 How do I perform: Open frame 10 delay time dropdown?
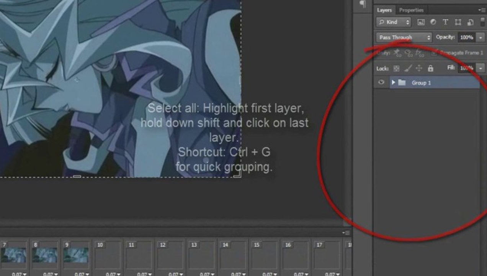point(114,274)
